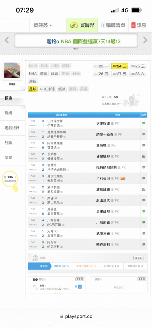Click the 黃建鑫 profile avatar thumbnail
Image resolution: width=152 pixels, height=329 pixels.
point(12,71)
